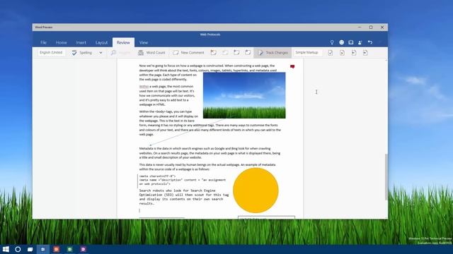Click the Word Count button
The width and height of the screenshot is (453, 254).
[x=151, y=53]
